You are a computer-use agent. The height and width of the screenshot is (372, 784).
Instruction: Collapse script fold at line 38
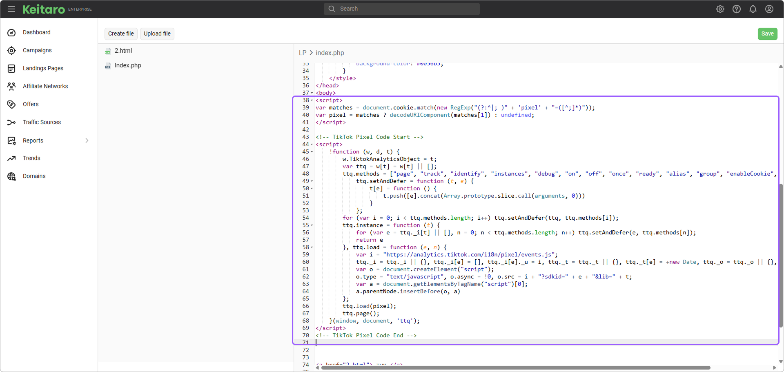[x=312, y=100]
